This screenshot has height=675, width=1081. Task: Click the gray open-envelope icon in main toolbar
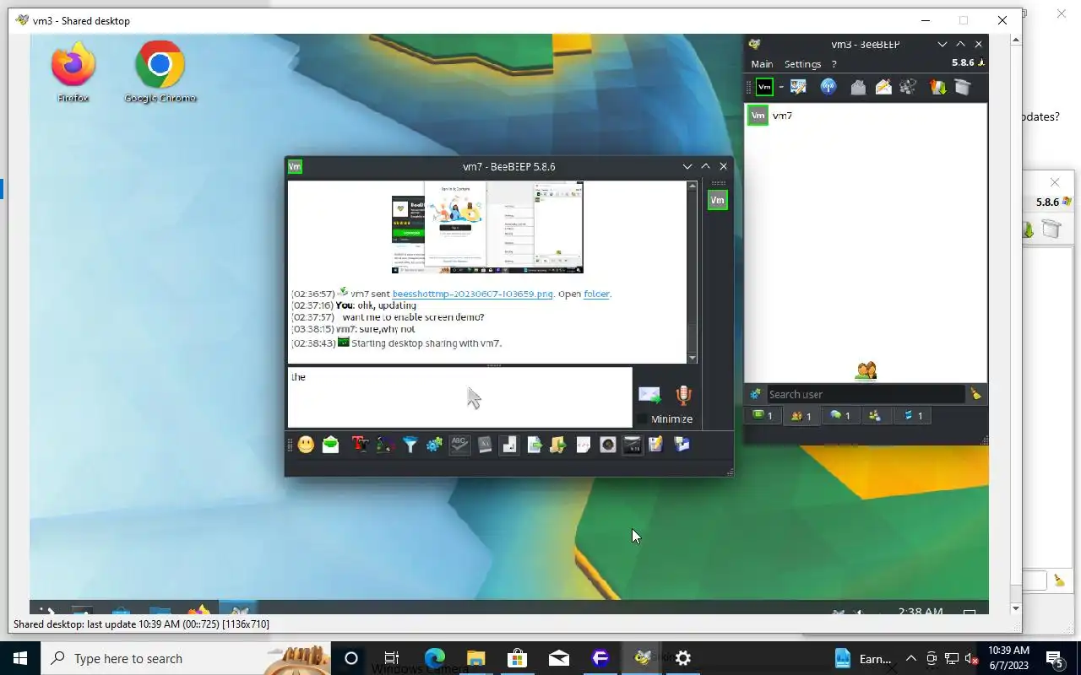click(x=858, y=87)
